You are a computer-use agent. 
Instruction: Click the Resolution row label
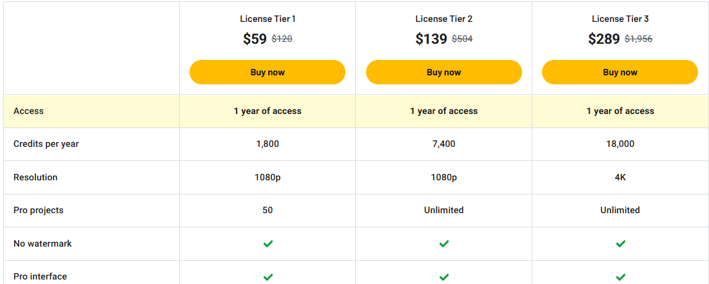click(x=35, y=177)
